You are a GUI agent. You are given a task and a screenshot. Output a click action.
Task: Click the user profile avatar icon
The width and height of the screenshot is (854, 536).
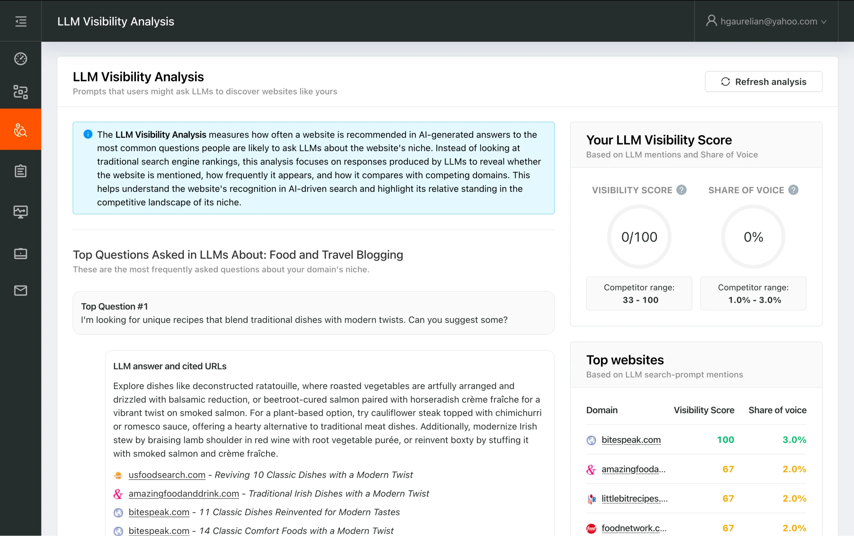[x=711, y=21]
